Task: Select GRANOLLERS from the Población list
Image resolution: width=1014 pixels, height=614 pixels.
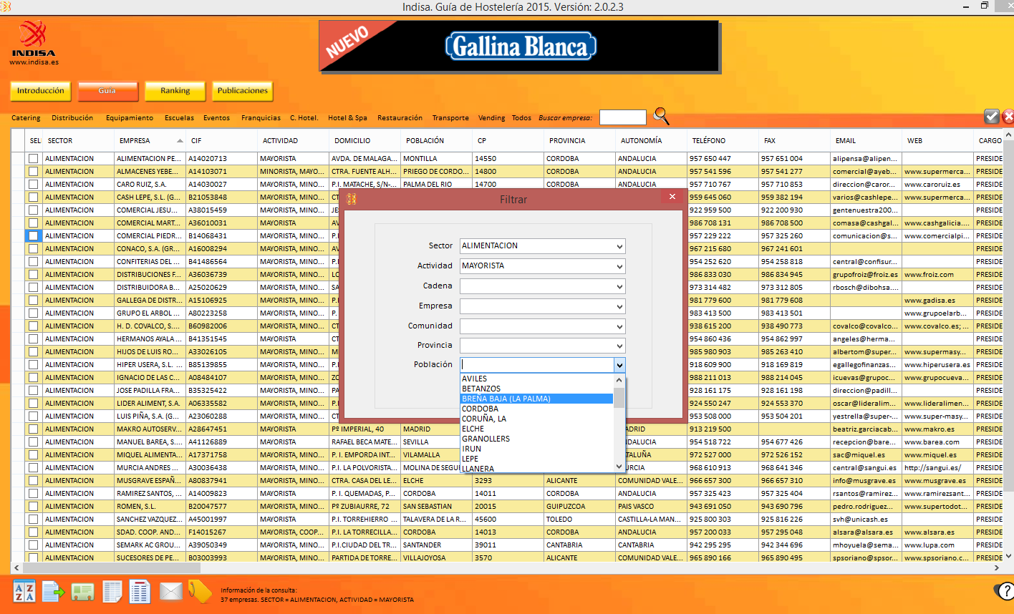Action: 536,439
